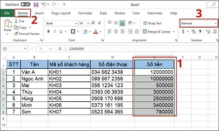Click Increase Decimal icon
The height and width of the screenshot is (131, 219).
click(208, 31)
